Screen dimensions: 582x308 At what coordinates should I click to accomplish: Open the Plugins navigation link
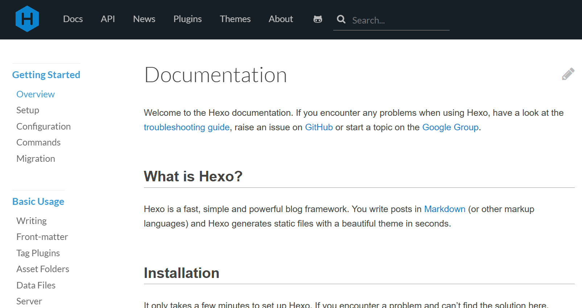(x=187, y=19)
